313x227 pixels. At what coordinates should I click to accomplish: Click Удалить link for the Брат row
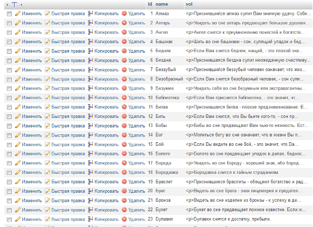(x=136, y=191)
